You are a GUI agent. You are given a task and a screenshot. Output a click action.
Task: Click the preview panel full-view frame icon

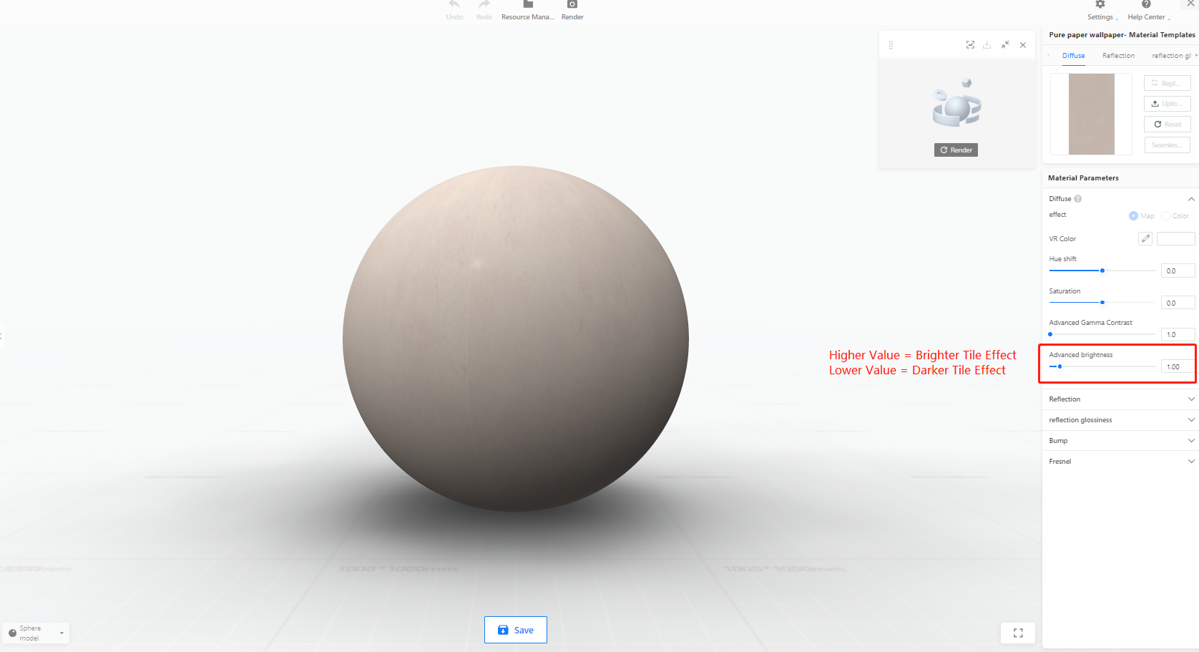[x=970, y=45]
